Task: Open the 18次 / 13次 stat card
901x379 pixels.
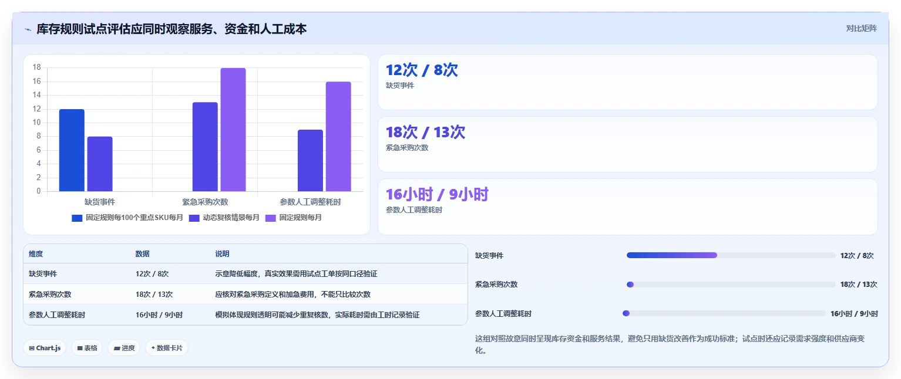Action: coord(628,144)
